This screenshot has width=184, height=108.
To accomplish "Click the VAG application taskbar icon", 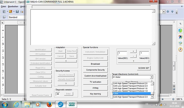I will [71, 105].
